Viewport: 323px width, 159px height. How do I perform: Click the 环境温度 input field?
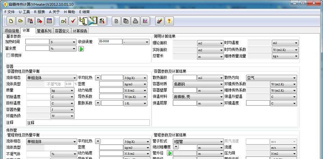tap(258, 103)
